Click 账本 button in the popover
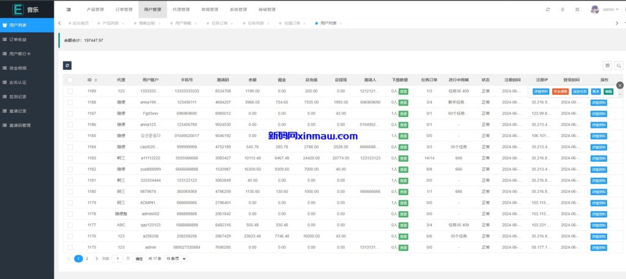 point(595,92)
